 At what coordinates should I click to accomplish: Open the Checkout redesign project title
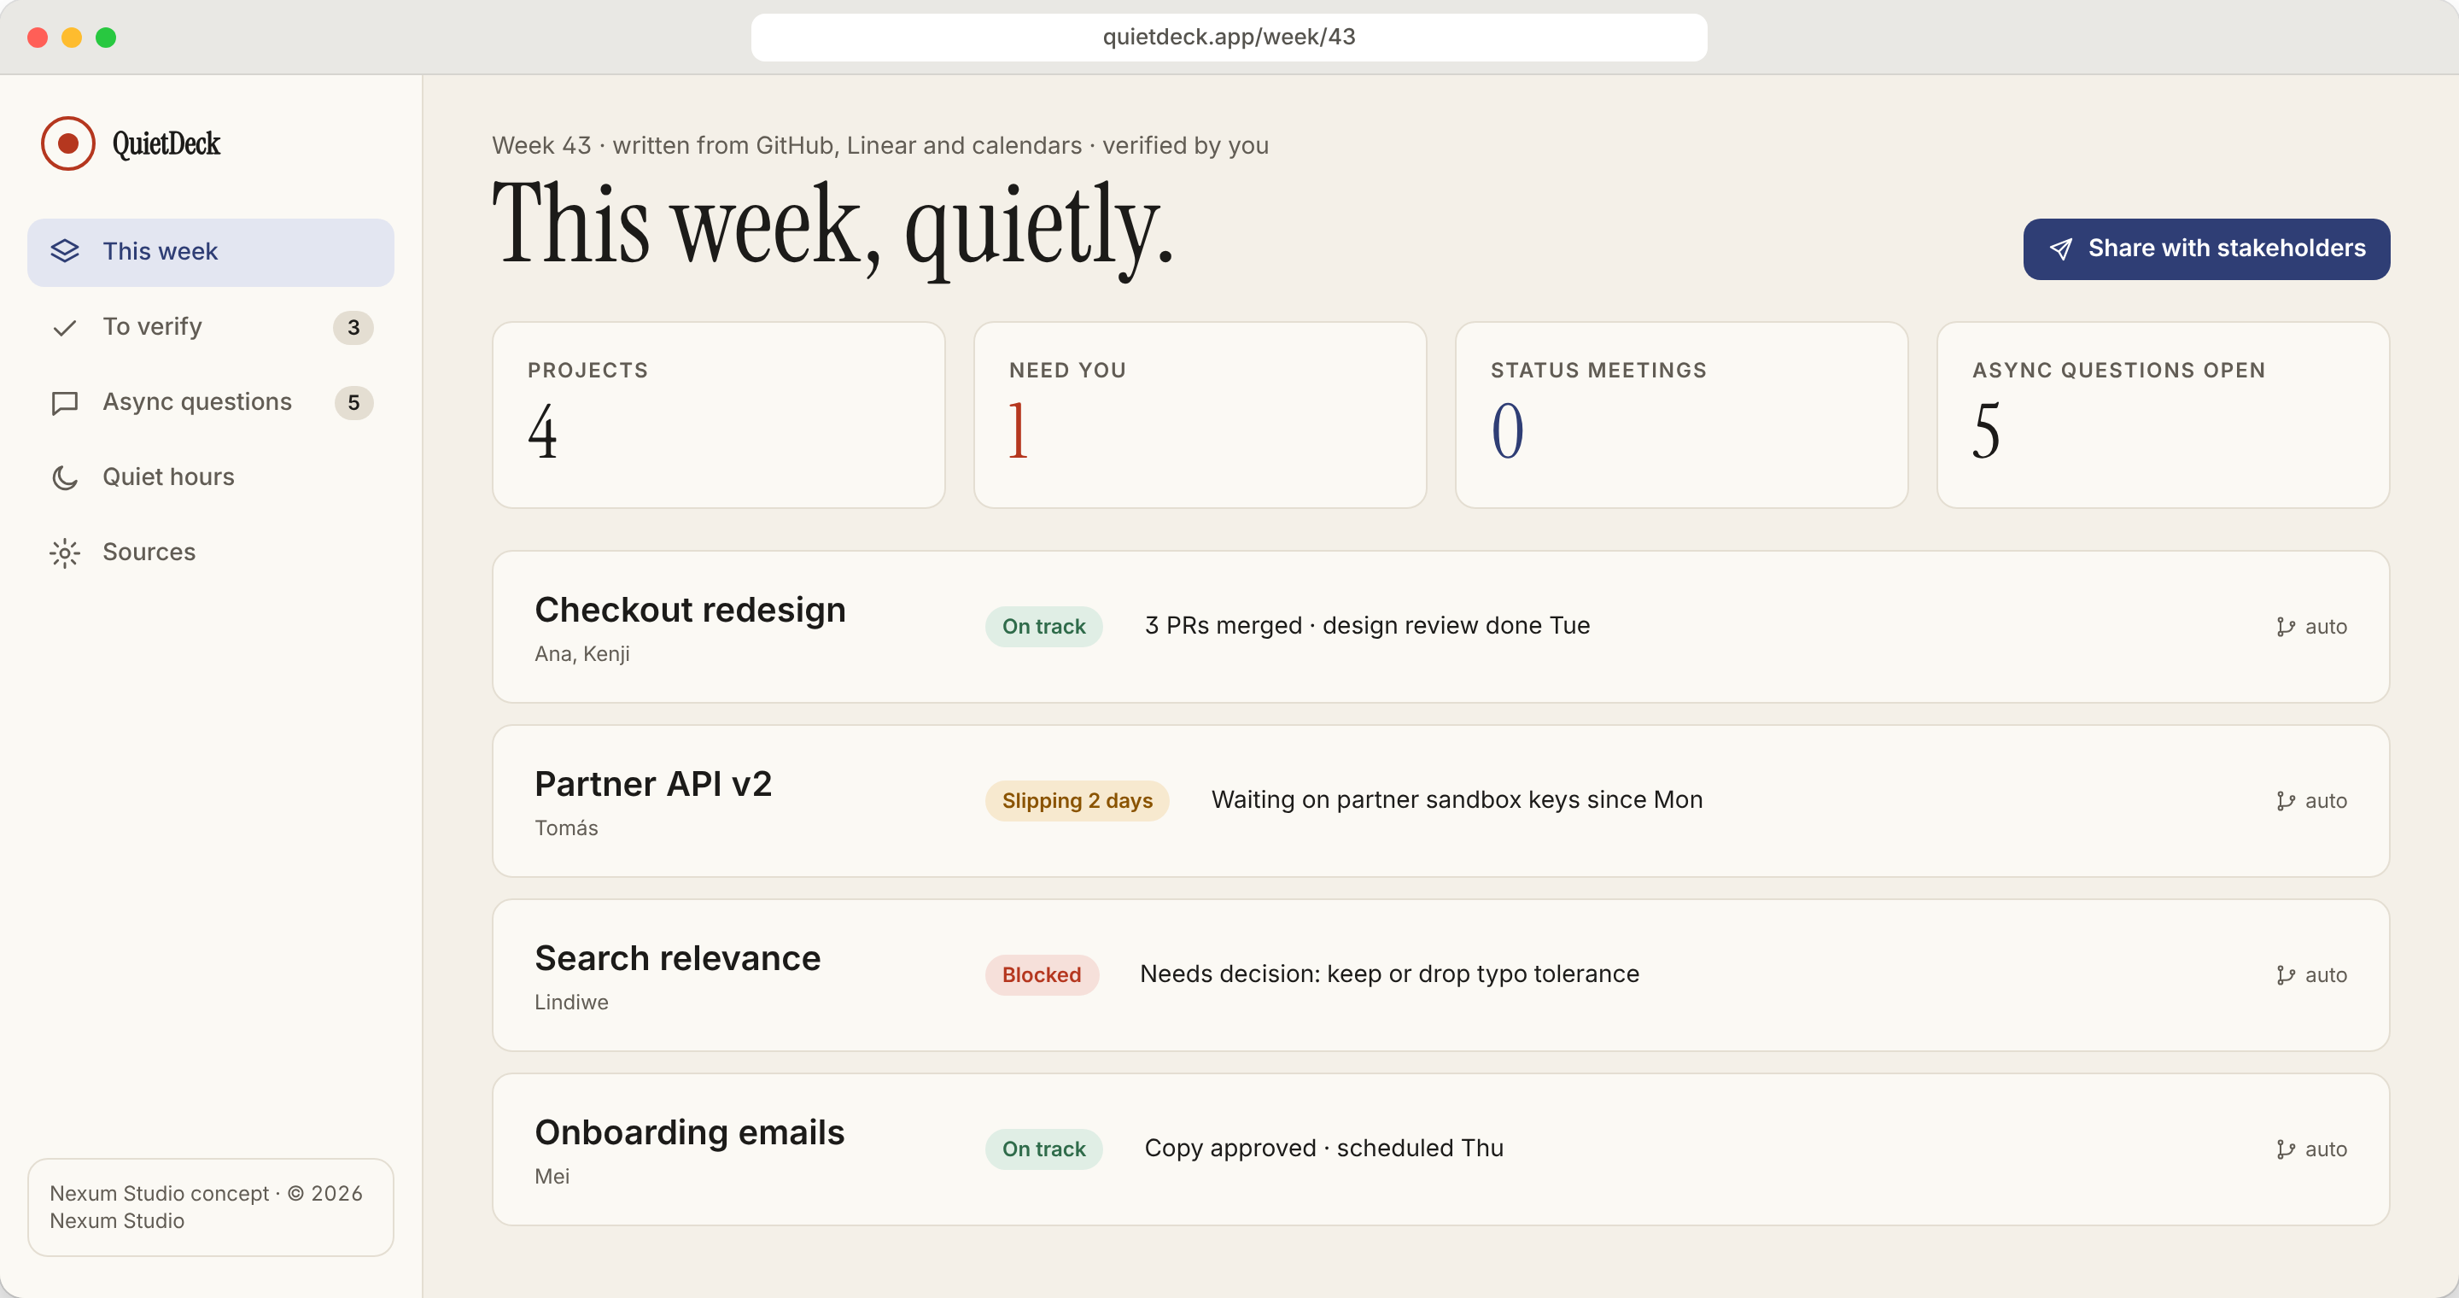690,610
